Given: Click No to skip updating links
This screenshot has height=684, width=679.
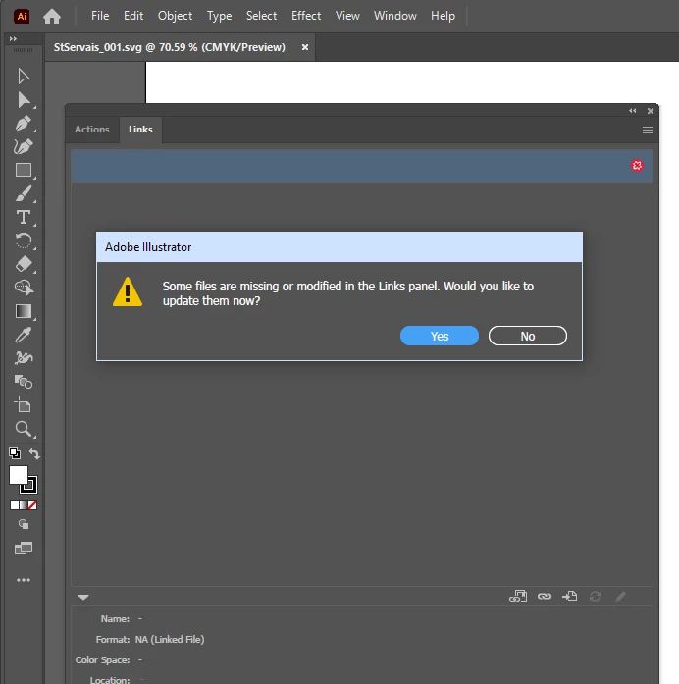Looking at the screenshot, I should pyautogui.click(x=527, y=336).
